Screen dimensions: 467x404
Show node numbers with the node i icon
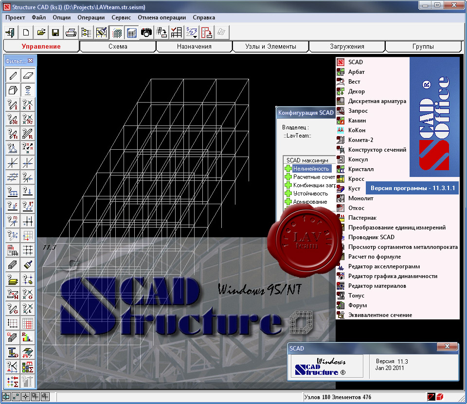pos(28,105)
